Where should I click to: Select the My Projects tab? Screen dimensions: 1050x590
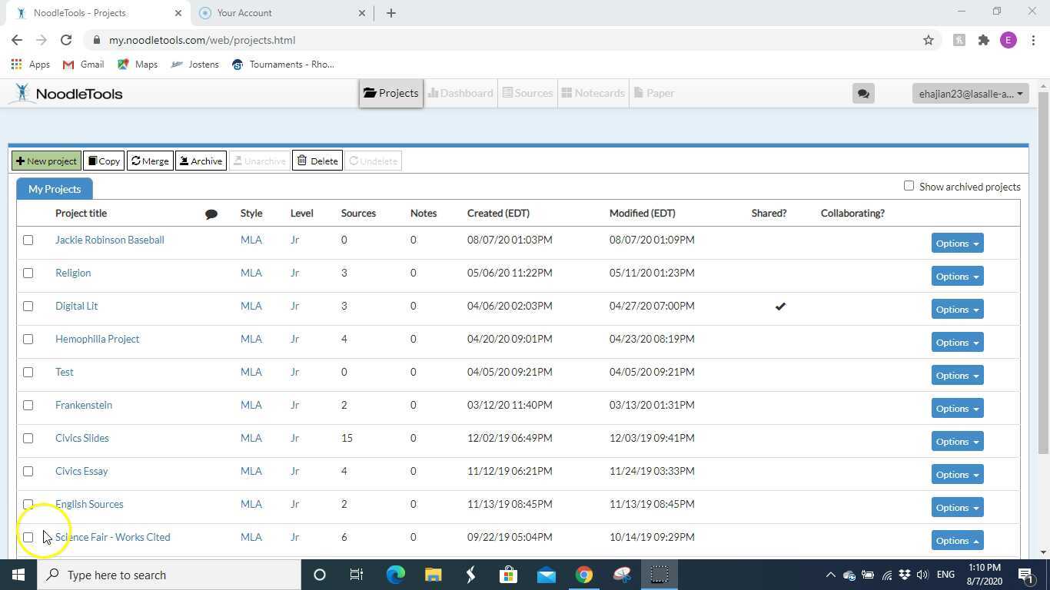point(54,188)
